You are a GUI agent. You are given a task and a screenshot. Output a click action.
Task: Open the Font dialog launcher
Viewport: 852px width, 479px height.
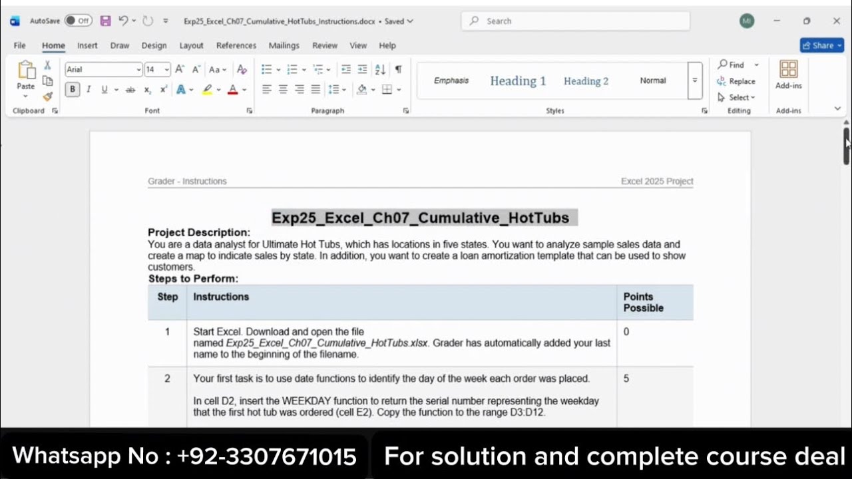pyautogui.click(x=250, y=110)
